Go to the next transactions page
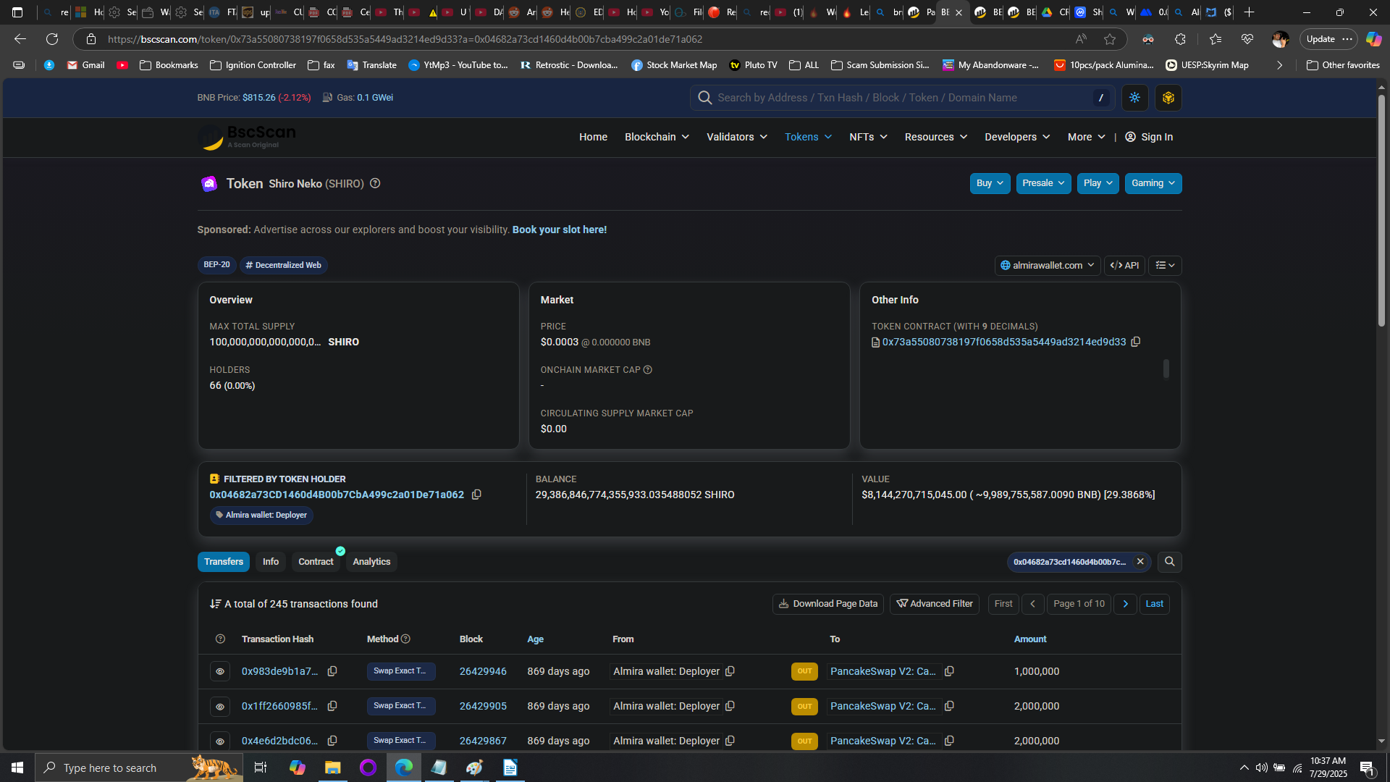 click(1125, 604)
